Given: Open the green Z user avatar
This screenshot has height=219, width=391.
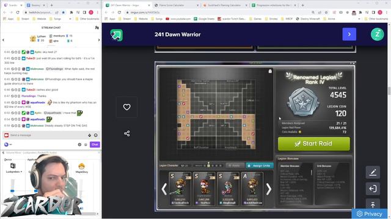Looking at the screenshot, I should click(x=377, y=34).
